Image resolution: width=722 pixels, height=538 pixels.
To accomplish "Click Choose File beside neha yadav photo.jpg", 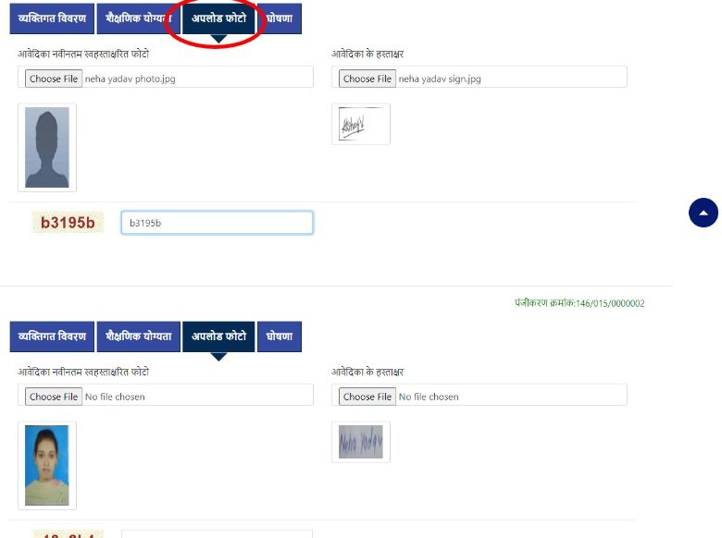I will [x=54, y=79].
